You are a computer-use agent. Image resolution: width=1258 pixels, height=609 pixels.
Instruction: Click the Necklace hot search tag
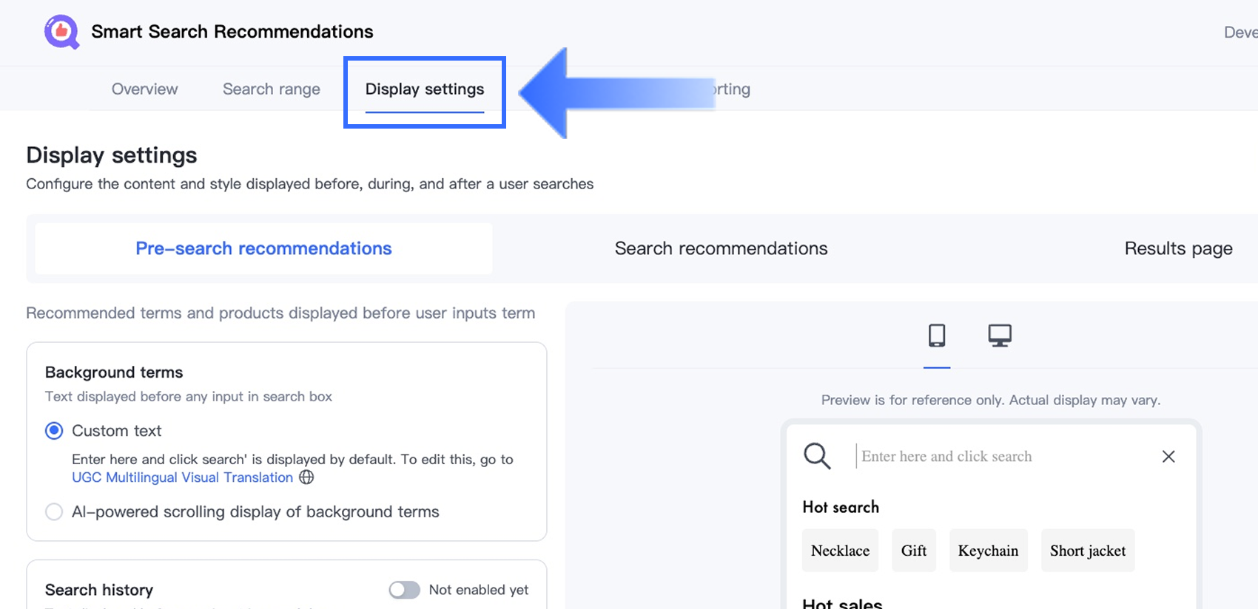(840, 551)
